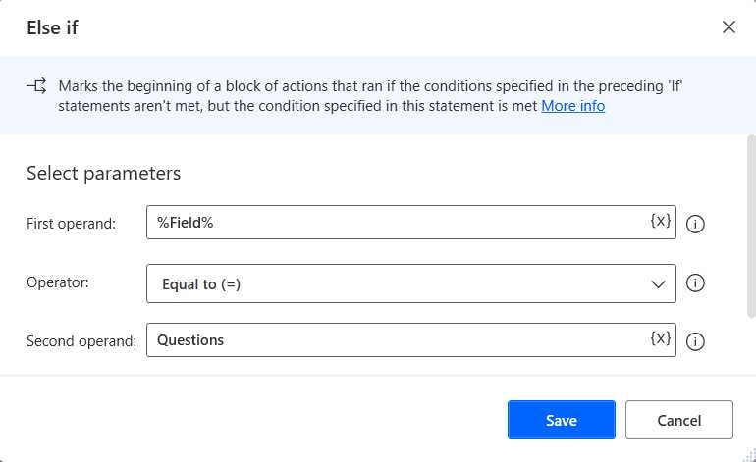Click the %Field% first operand field
Image resolution: width=756 pixels, height=462 pixels.
click(393, 223)
